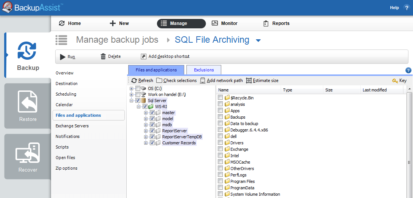Open the Reports tab
The image size is (413, 198).
coord(276,23)
